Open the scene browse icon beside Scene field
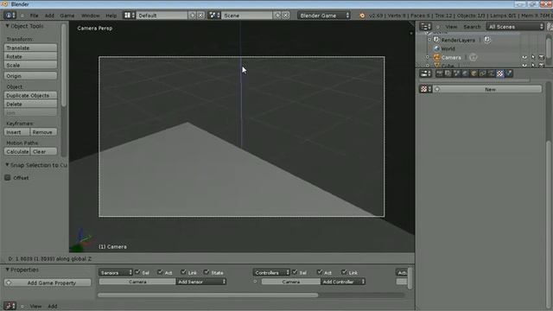The width and height of the screenshot is (553, 311). click(x=214, y=16)
